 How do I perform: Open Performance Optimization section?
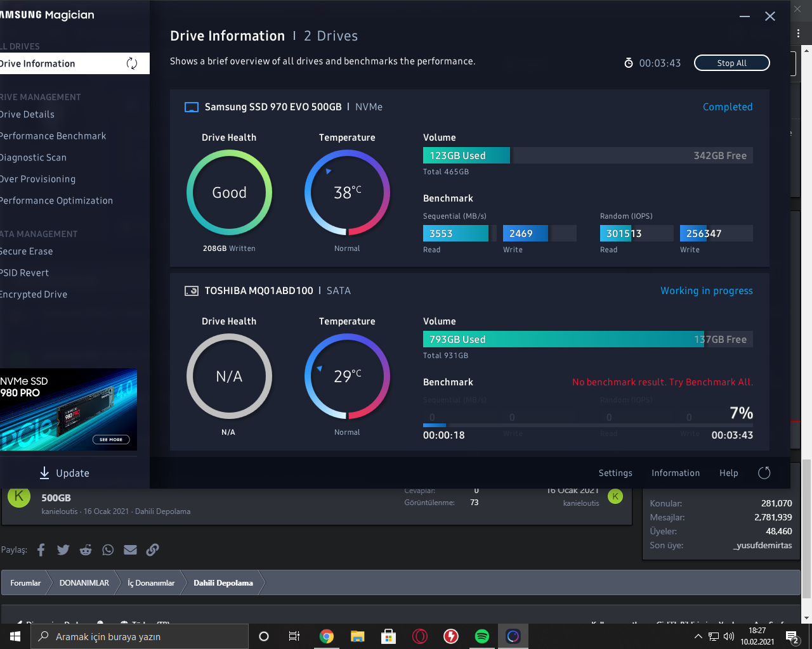(x=56, y=200)
